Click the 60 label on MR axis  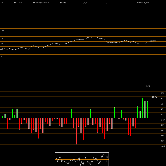[162, 104]
